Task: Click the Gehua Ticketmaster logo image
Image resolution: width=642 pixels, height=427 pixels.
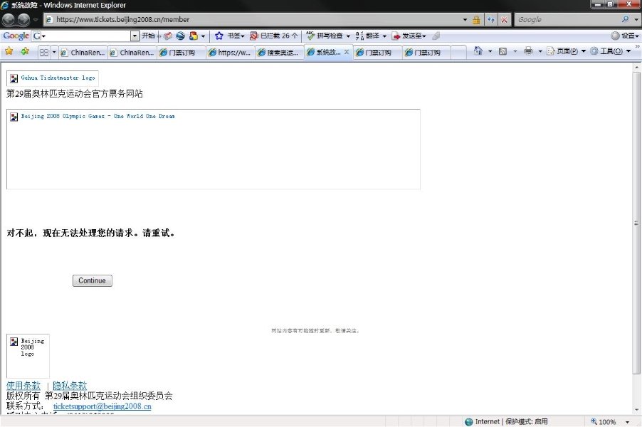Action: point(53,78)
